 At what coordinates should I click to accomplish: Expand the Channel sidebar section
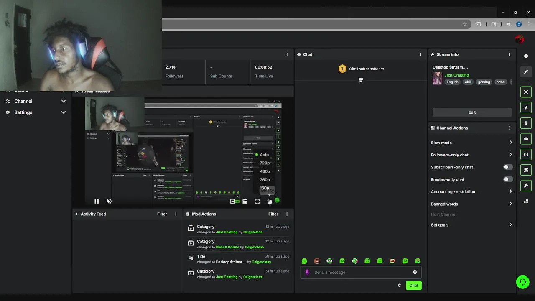click(36, 101)
